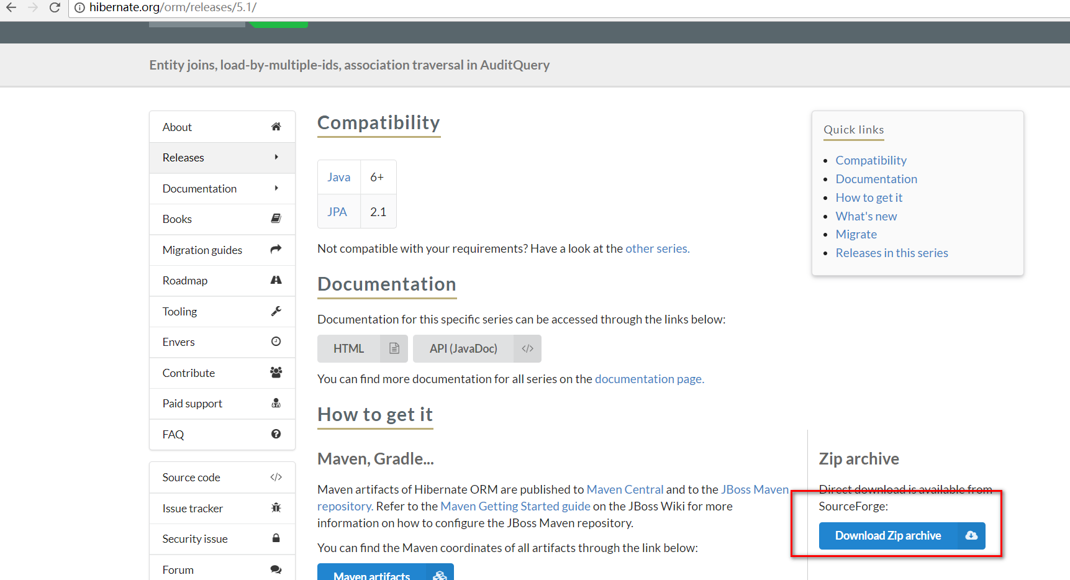Screen dimensions: 1070x580
Task: Click the Java link in compatibility table
Action: point(339,177)
